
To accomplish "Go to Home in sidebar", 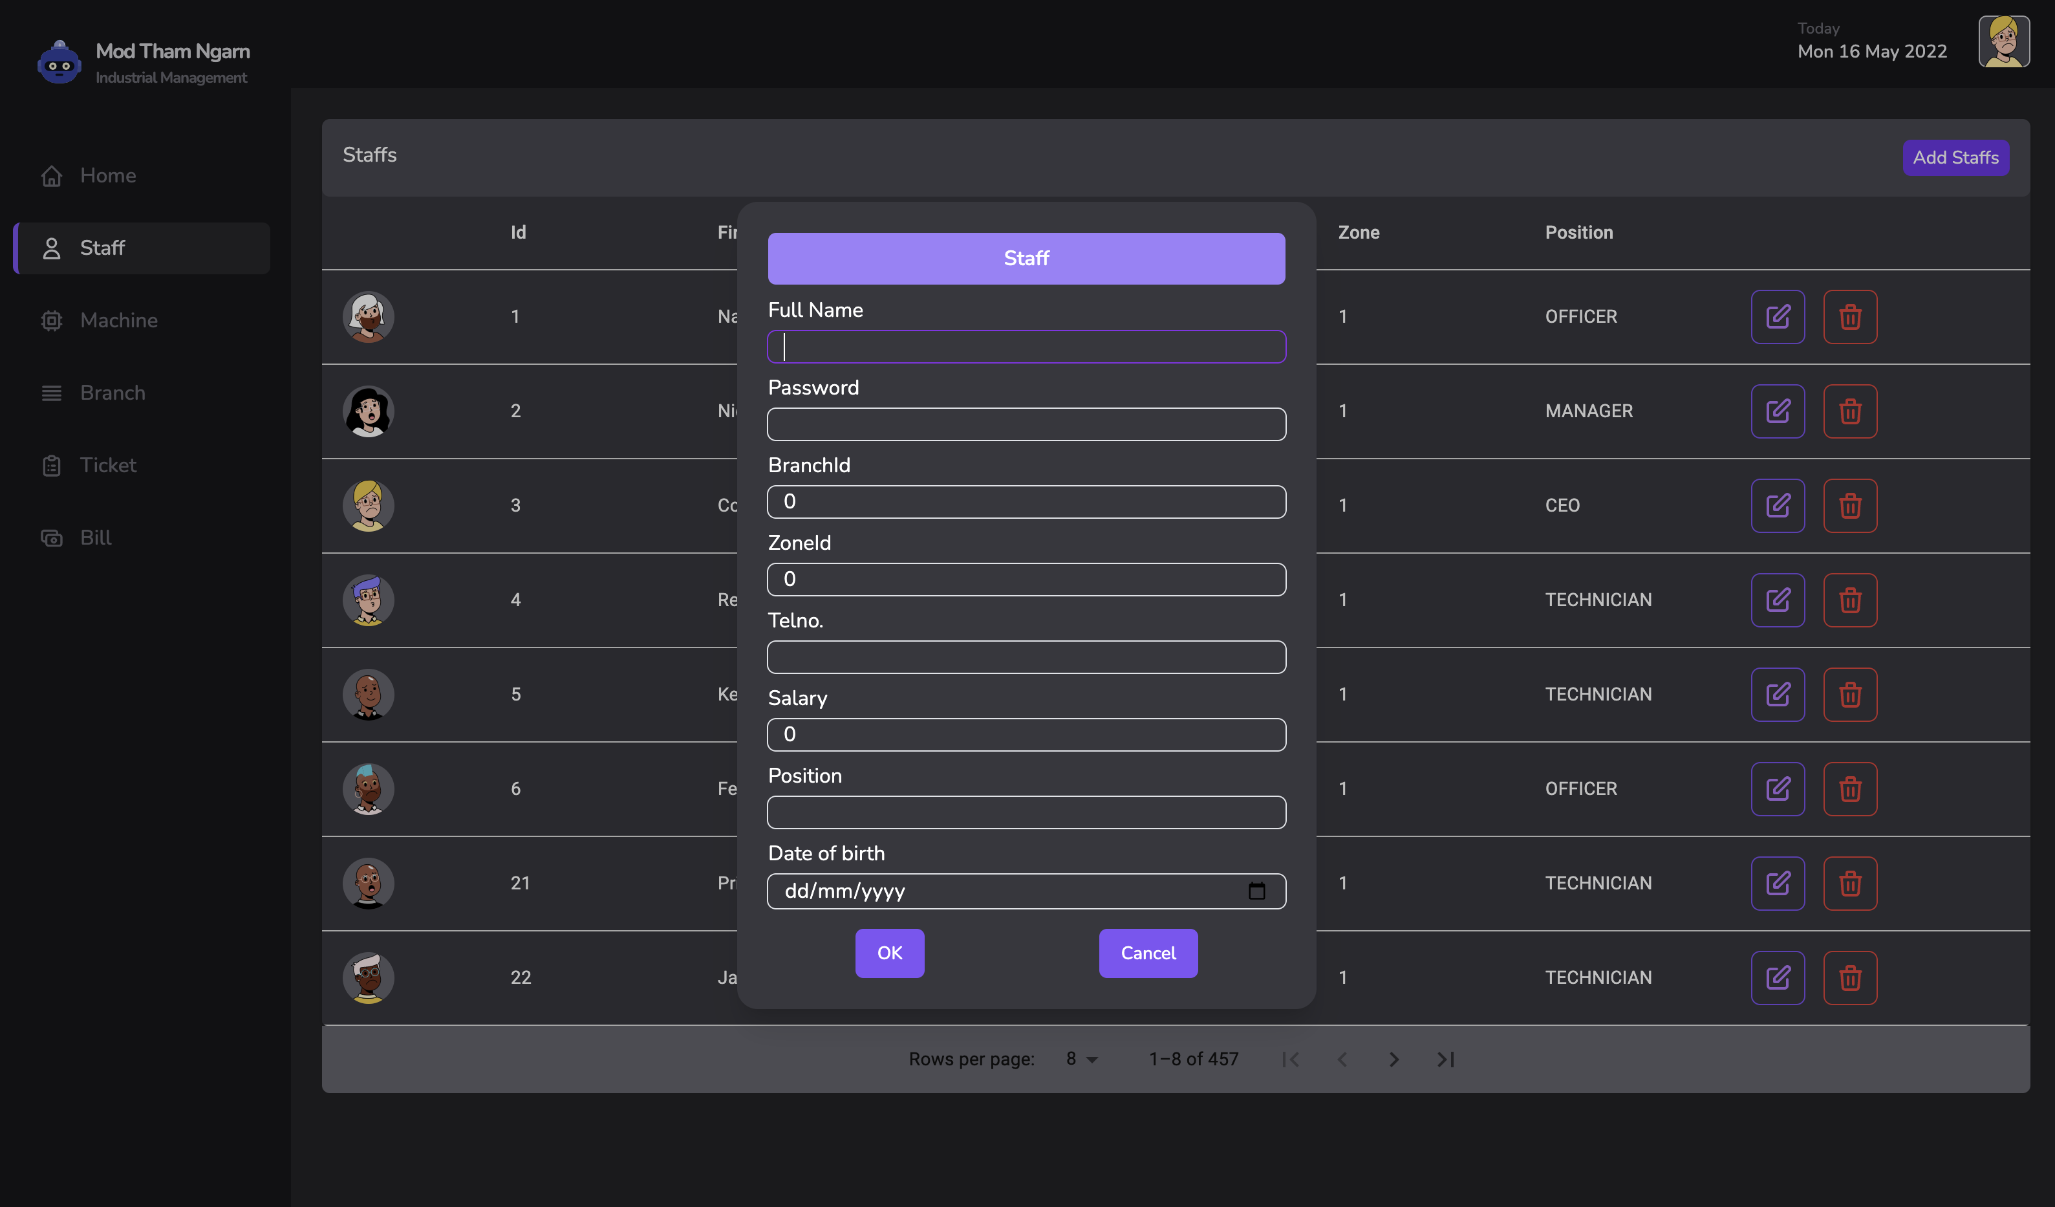I will point(107,175).
